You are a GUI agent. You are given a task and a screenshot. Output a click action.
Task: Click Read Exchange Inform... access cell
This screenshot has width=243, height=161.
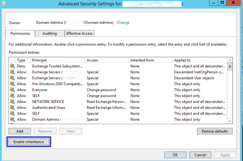click(x=106, y=108)
